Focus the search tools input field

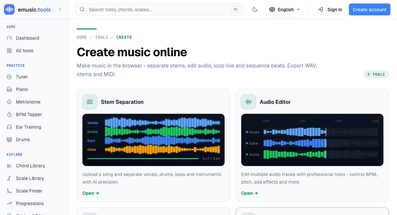pyautogui.click(x=159, y=10)
